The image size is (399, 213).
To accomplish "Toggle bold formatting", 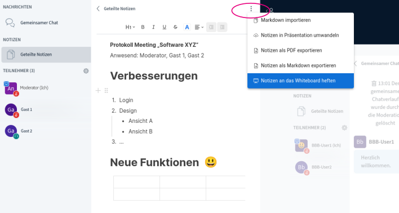I will [143, 27].
